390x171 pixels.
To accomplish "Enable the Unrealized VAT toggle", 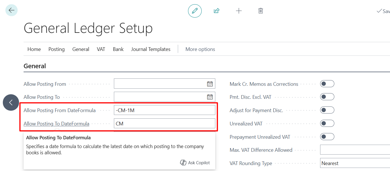I will pyautogui.click(x=327, y=123).
